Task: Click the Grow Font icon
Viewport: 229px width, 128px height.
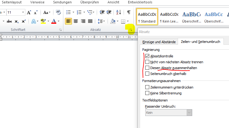Action: coord(29,12)
